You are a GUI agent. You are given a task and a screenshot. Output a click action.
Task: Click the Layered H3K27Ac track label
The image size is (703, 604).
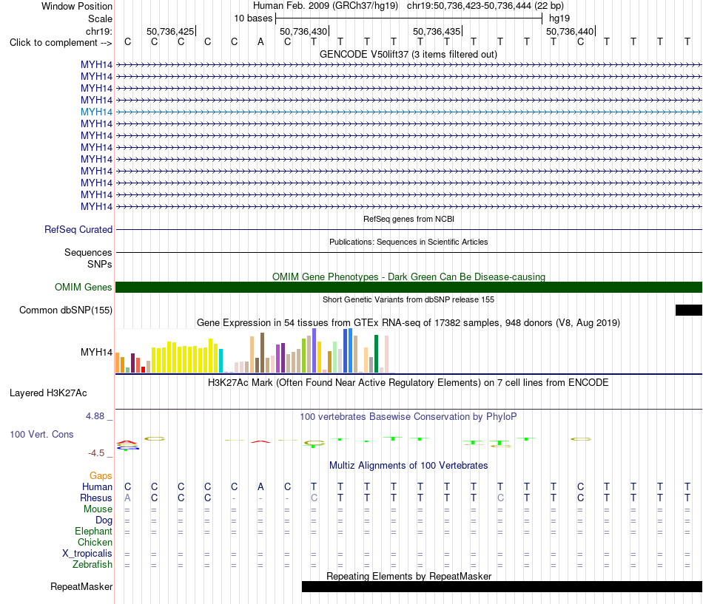pos(48,393)
